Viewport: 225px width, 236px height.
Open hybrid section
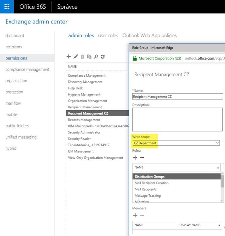coord(11,148)
